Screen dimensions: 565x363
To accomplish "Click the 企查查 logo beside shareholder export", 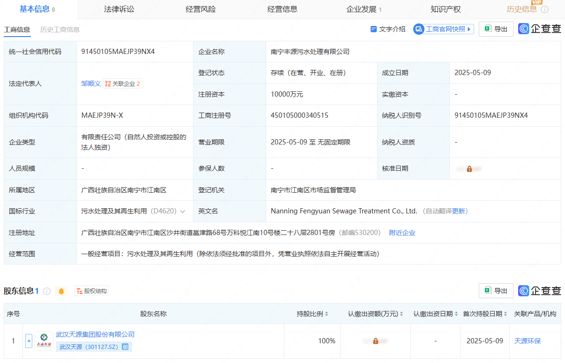I will coord(540,291).
